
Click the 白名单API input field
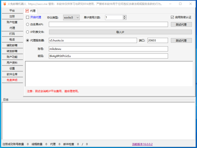pyautogui.click(x=108, y=24)
